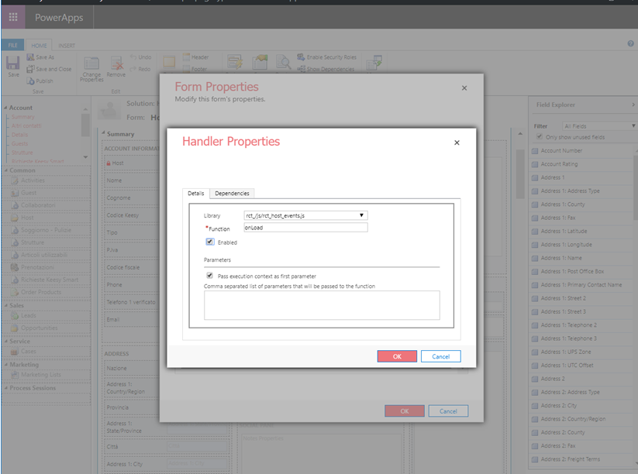638x474 pixels.
Task: Toggle Only show unused fields checkbox
Action: [540, 136]
